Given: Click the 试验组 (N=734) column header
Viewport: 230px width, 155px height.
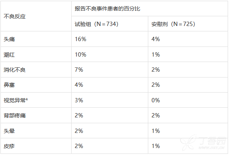Looking at the screenshot, I should click(x=97, y=24).
